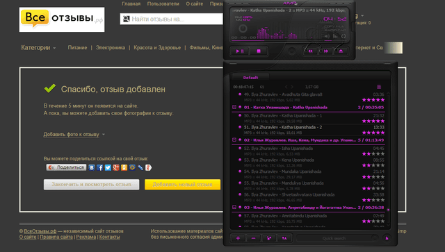Skip to next track in AIMP
This screenshot has height=252, width=445.
326,51
